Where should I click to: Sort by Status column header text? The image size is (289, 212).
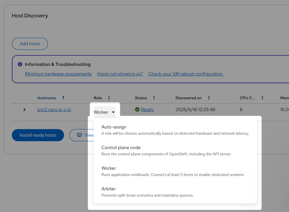(x=141, y=98)
